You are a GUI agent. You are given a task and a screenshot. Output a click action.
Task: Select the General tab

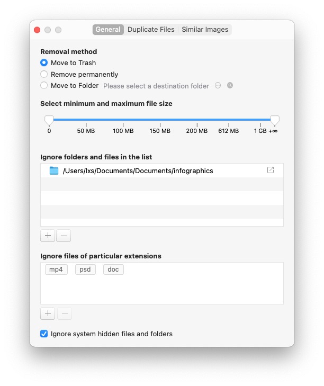pyautogui.click(x=108, y=30)
